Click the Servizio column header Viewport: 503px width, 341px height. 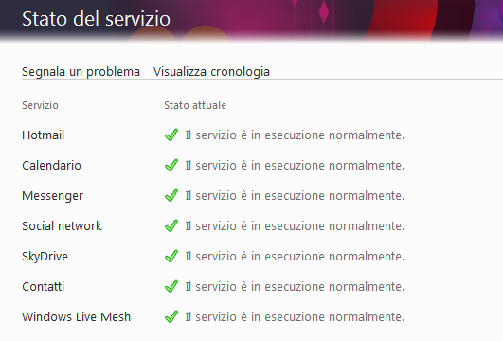coord(40,105)
